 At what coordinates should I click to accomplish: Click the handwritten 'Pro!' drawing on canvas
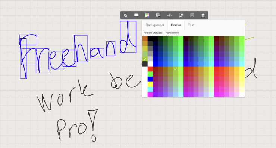coord(77,125)
